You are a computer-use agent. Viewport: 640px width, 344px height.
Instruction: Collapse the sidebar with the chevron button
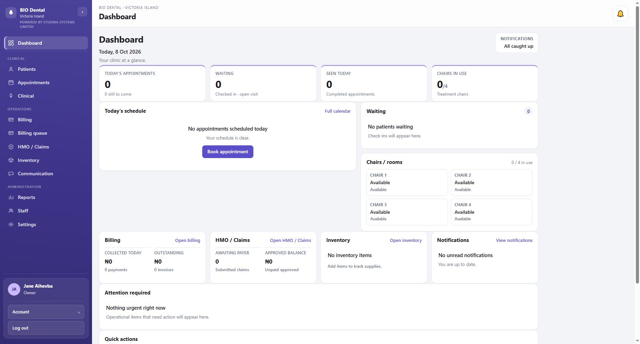pos(82,12)
